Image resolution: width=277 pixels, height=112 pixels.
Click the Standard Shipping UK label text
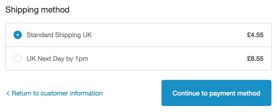tap(59, 35)
